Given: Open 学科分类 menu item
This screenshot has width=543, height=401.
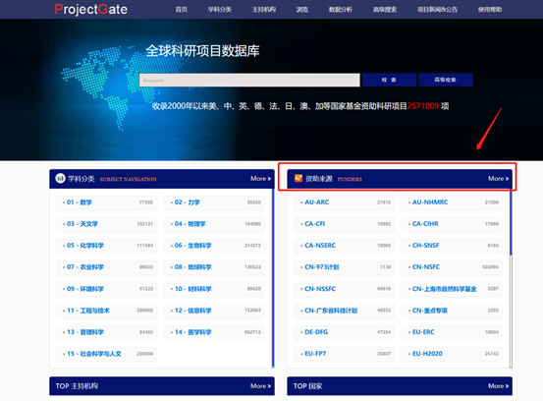Looking at the screenshot, I should (220, 10).
